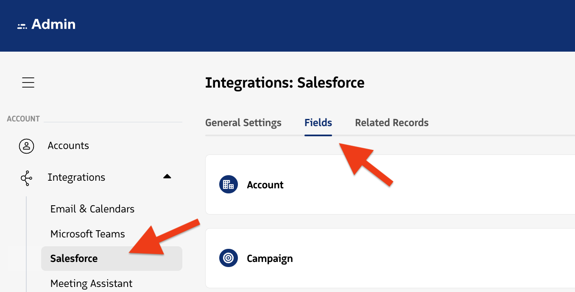Click the Accounts person icon
Screen dimensions: 575x292
point(26,146)
